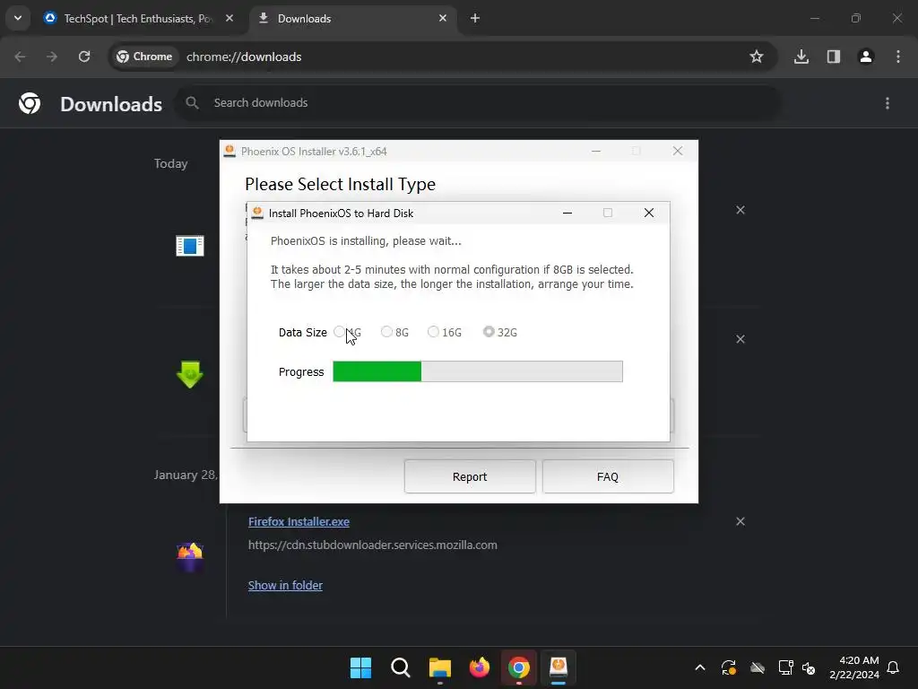
Task: Open Windows Search from the taskbar
Action: click(x=401, y=667)
